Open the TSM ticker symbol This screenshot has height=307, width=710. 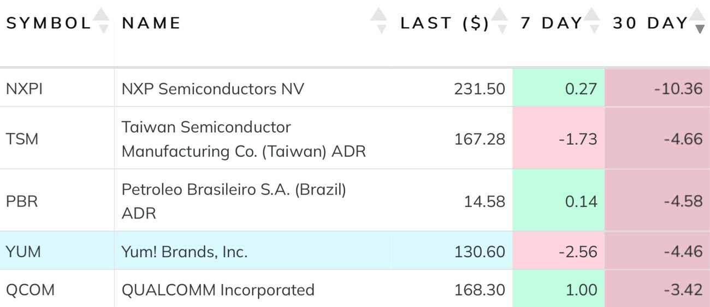click(22, 139)
